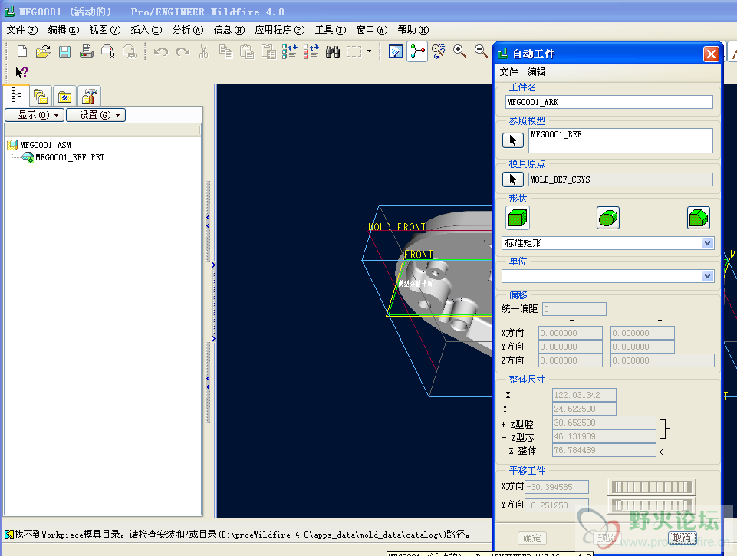This screenshot has width=737, height=556.
Task: Click the Zoom Out magnifier
Action: [481, 51]
